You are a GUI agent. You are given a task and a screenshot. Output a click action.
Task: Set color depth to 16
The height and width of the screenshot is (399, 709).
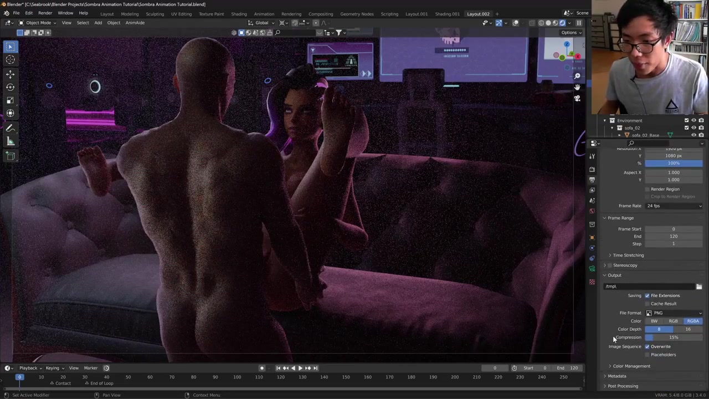pyautogui.click(x=687, y=329)
